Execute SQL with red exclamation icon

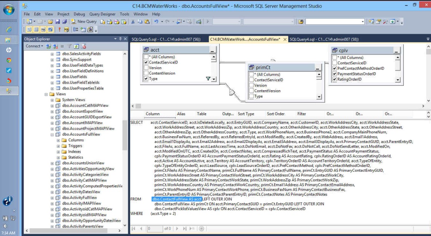(x=59, y=29)
